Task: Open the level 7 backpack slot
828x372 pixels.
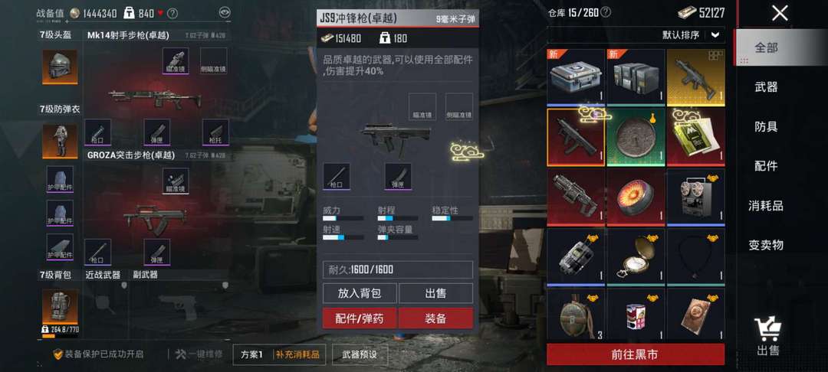Action: (60, 307)
